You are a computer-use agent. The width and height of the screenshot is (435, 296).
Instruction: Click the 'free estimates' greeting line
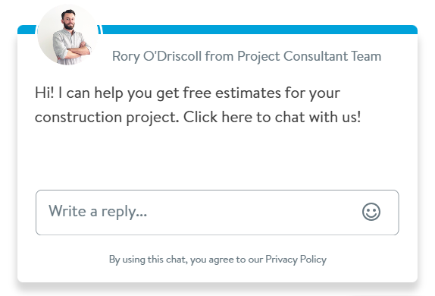[x=187, y=93]
